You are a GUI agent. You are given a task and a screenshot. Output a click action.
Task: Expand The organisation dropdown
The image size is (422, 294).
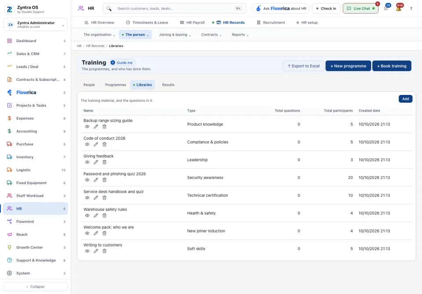pos(99,35)
